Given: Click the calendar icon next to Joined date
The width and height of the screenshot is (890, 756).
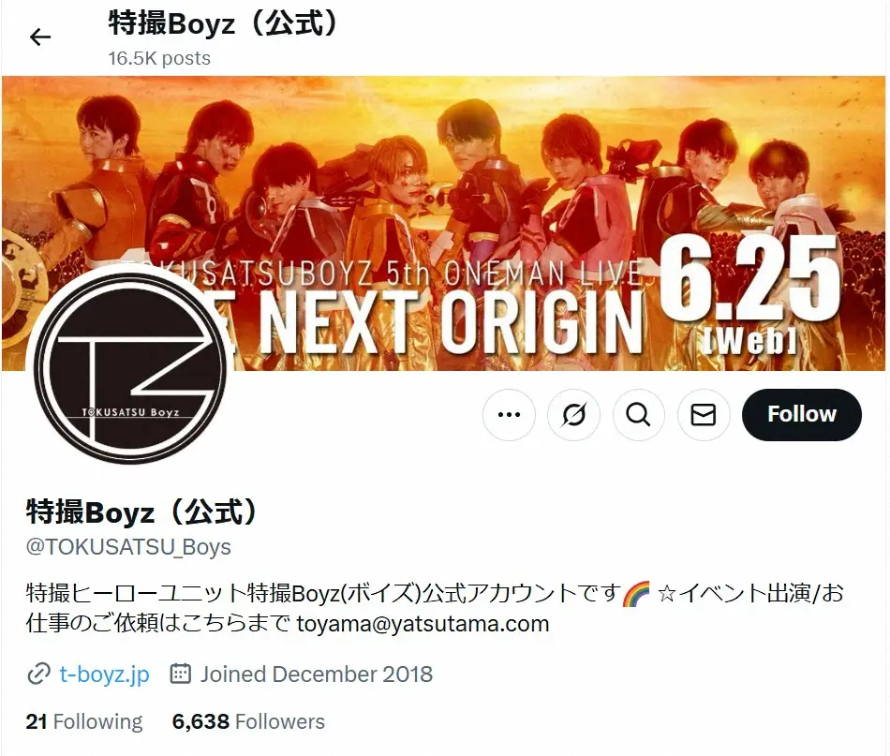Looking at the screenshot, I should 181,674.
